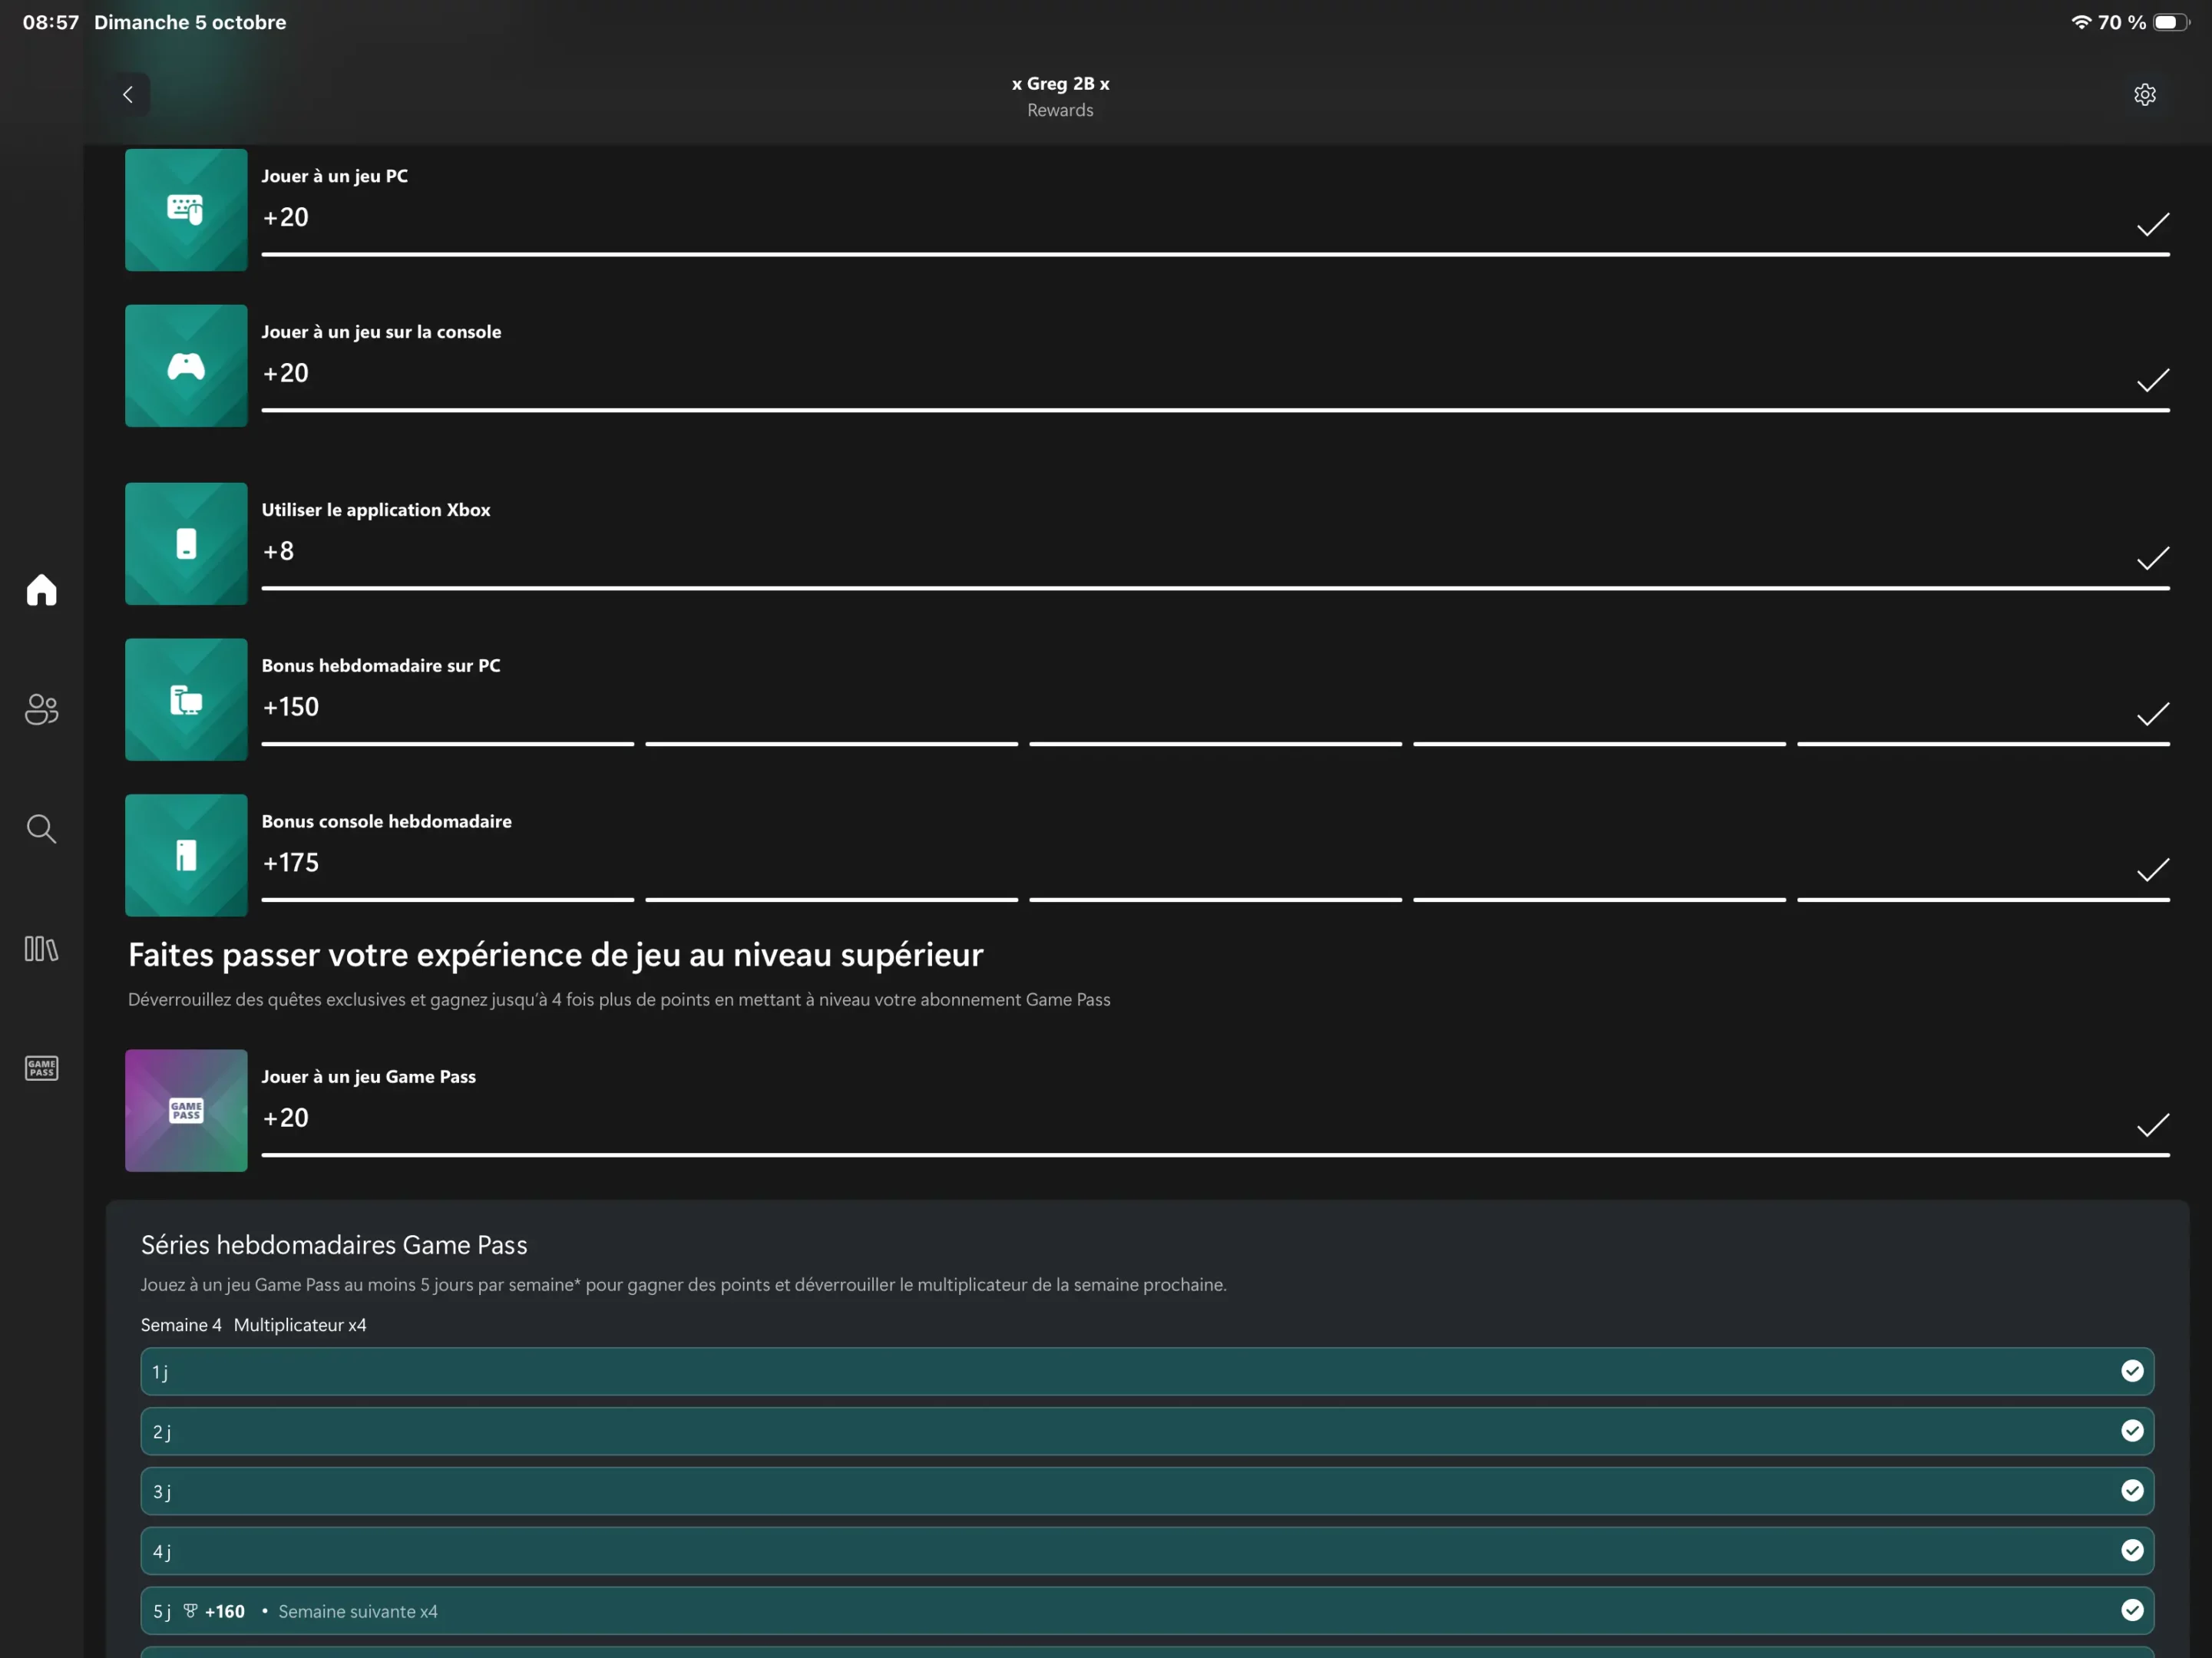Click the purple Game Pass quest tile
2212x1658 pixels.
186,1110
